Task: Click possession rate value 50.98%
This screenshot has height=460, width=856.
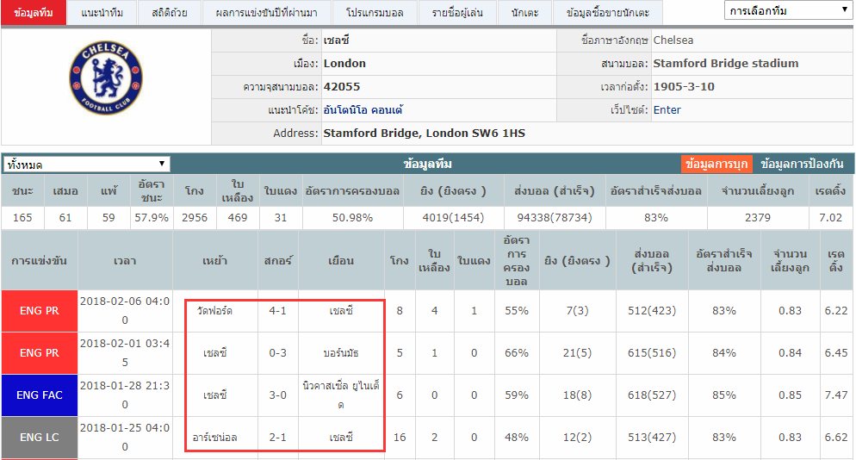Action: point(352,217)
